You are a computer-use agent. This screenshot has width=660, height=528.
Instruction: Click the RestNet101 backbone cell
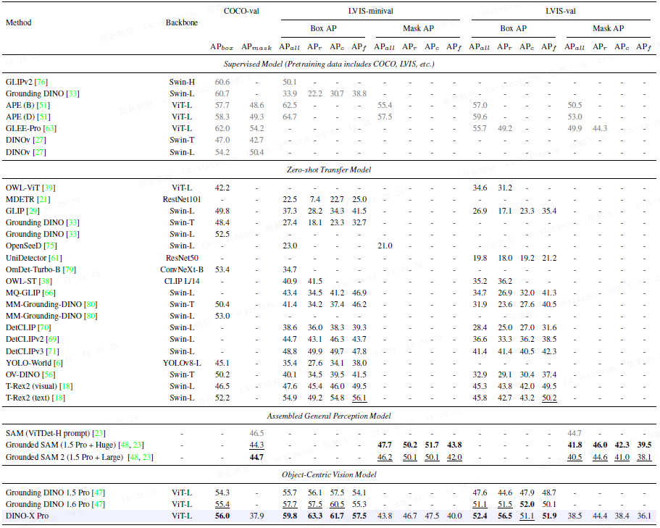tap(182, 199)
